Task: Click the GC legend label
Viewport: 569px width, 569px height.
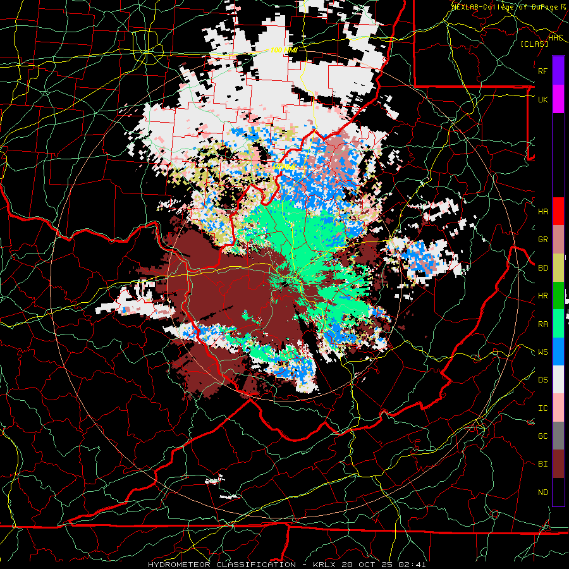Action: tap(542, 436)
